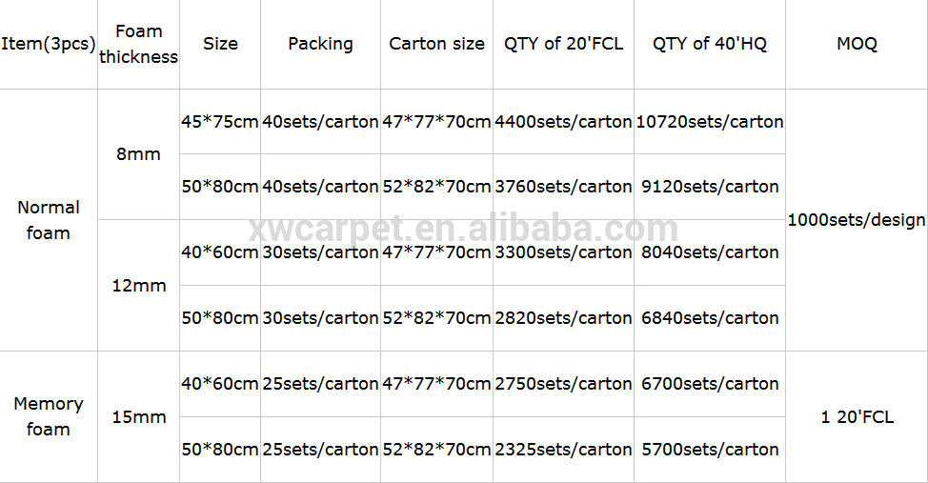Select the Carton size header
Viewport: 928px width, 483px height.
click(436, 44)
